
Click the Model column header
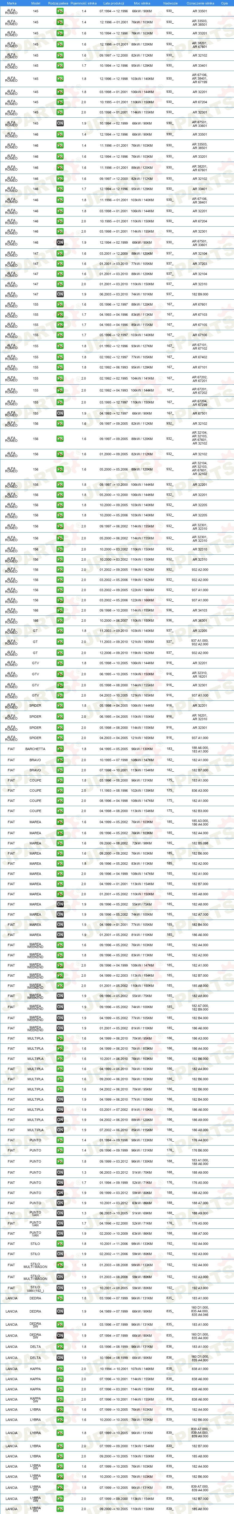[35, 3]
